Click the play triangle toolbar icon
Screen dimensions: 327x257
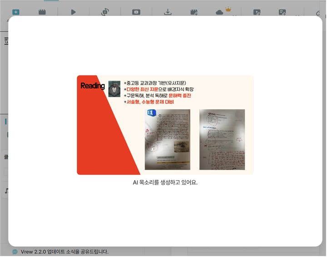pos(73,12)
